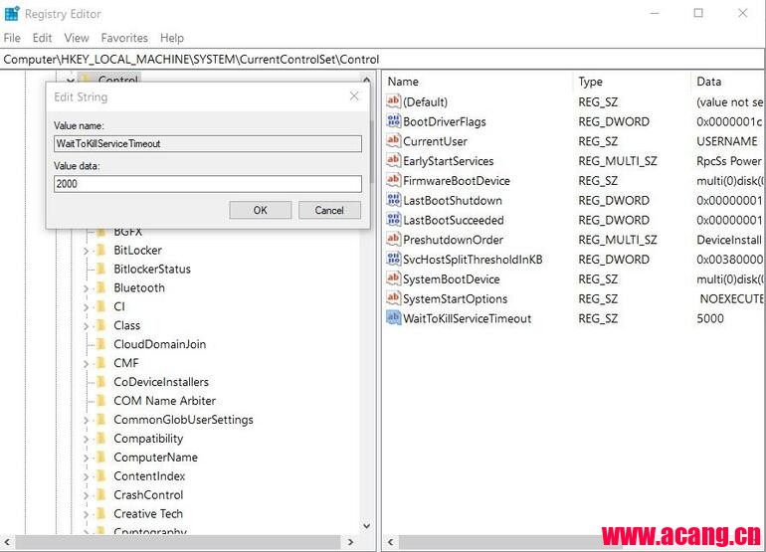Open the File menu
Image resolution: width=766 pixels, height=552 pixels.
tap(12, 38)
